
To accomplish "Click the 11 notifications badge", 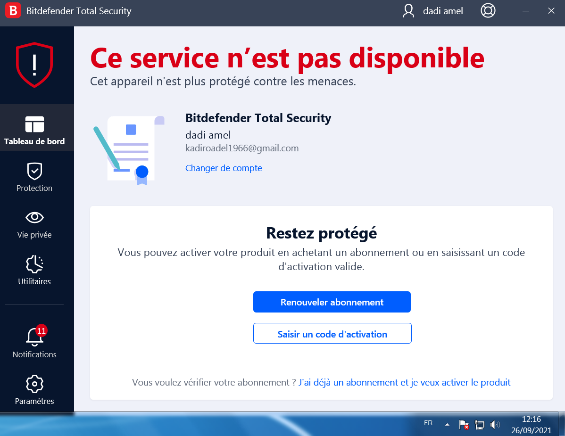I will [42, 330].
